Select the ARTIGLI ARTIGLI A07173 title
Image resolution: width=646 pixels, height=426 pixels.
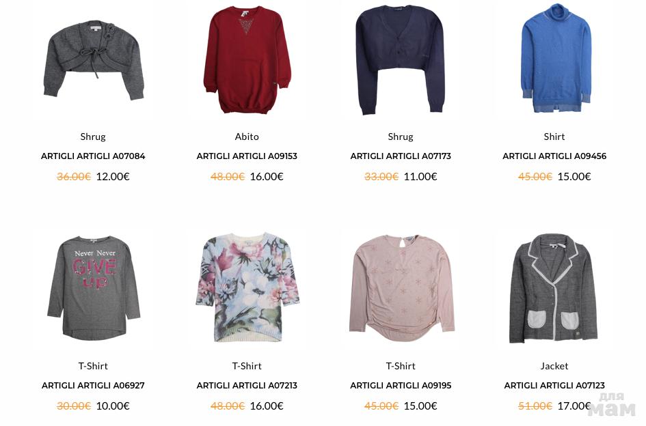coord(401,156)
